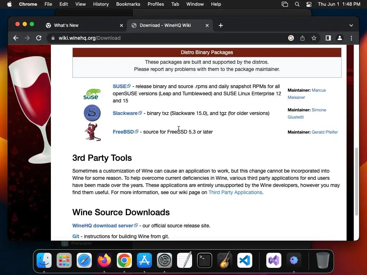The image size is (367, 275).
Task: Open Visual Studio Code from the Dock
Action: tap(244, 260)
